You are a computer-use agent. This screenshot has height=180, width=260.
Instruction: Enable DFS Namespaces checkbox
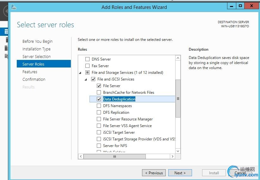99,106
